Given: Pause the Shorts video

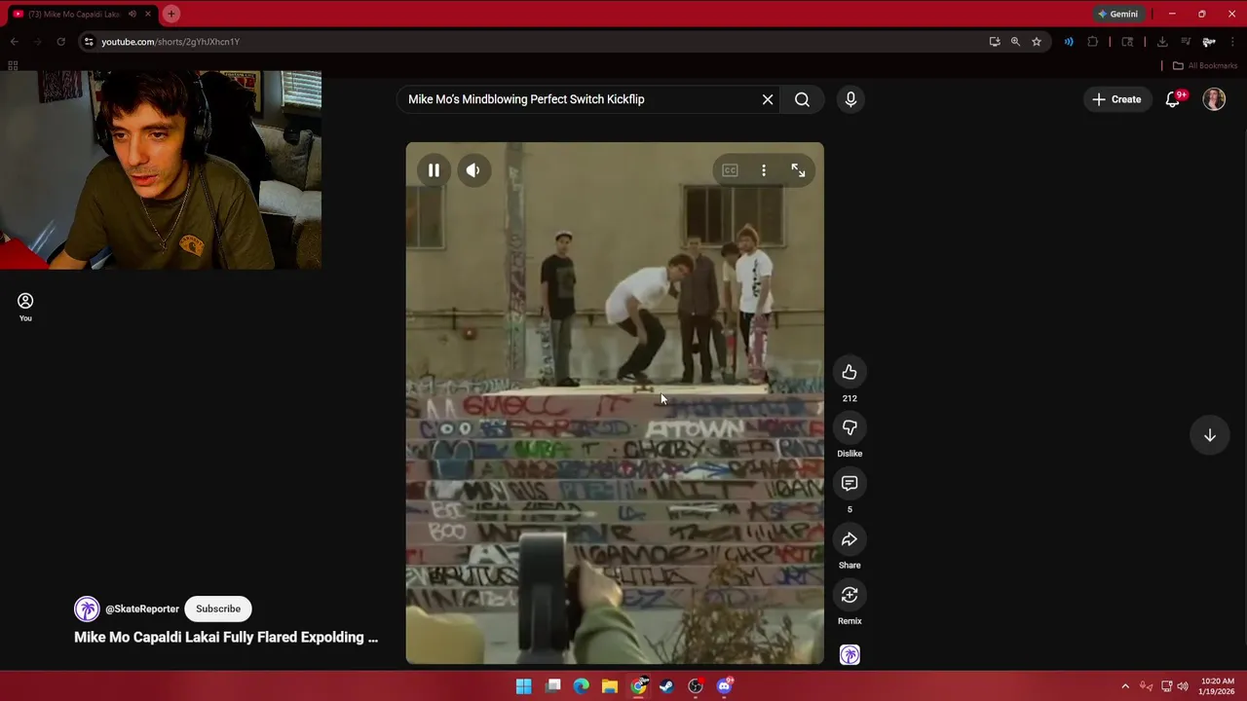Looking at the screenshot, I should pos(434,170).
